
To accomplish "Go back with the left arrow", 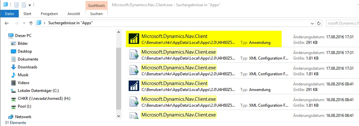I will (x=7, y=23).
